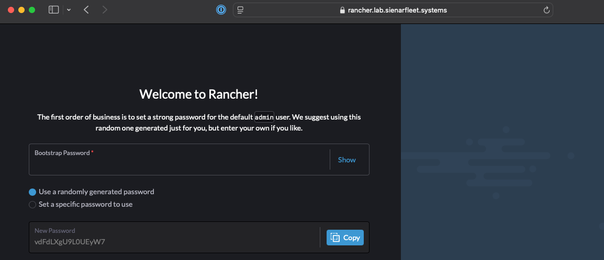Reload the page with the refresh icon

click(x=546, y=10)
